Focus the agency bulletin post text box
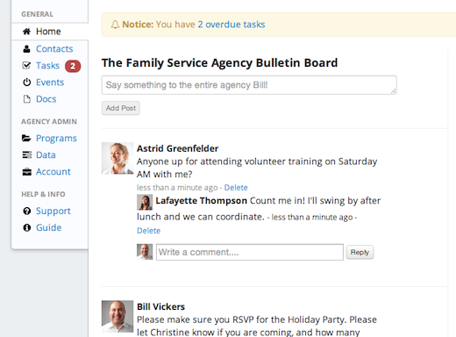The height and width of the screenshot is (337, 456). 249,85
